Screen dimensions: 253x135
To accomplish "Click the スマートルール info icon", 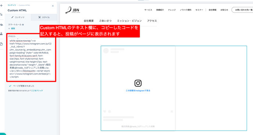I will [23, 25].
